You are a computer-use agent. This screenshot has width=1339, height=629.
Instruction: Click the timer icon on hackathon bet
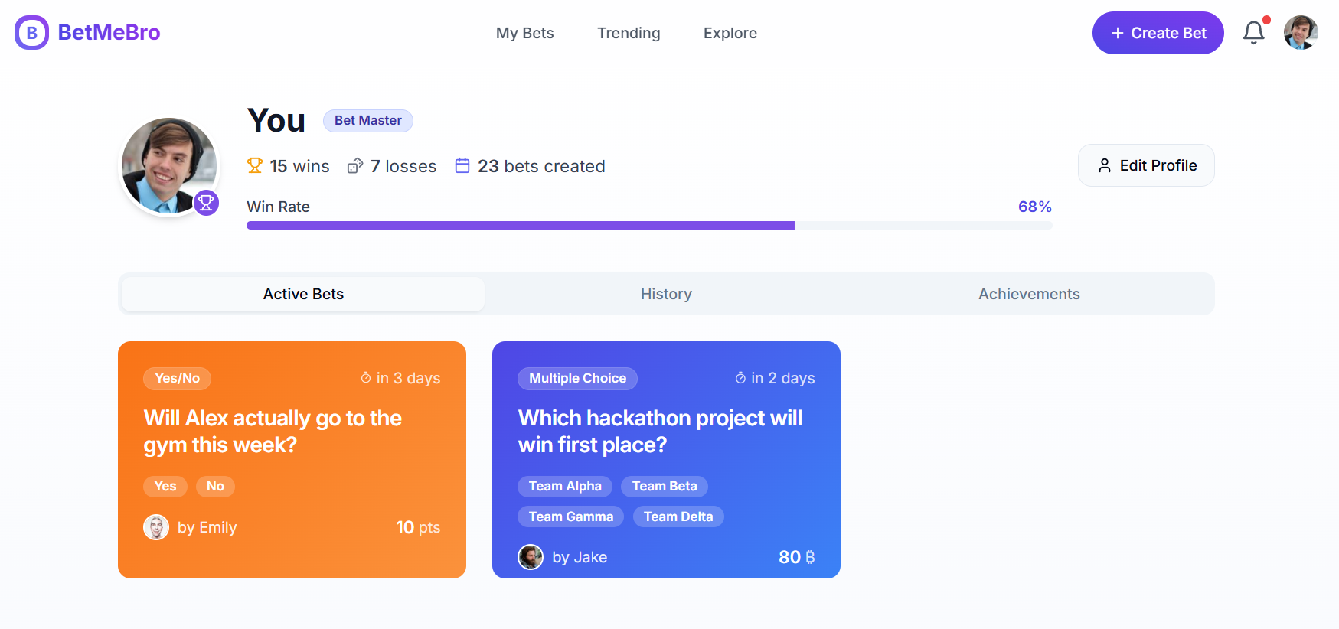(x=740, y=378)
